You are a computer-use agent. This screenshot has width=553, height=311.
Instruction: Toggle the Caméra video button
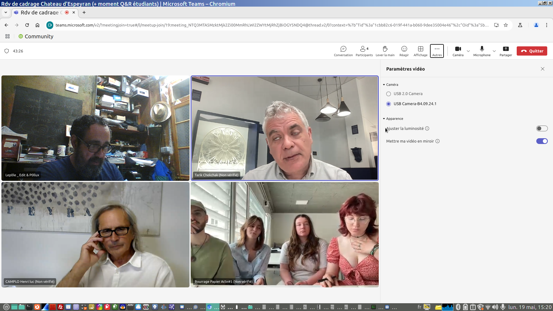coord(458,51)
